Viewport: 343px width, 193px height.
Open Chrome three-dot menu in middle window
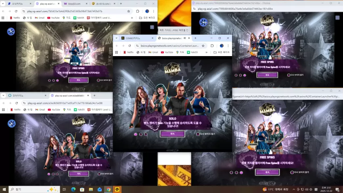click(228, 46)
